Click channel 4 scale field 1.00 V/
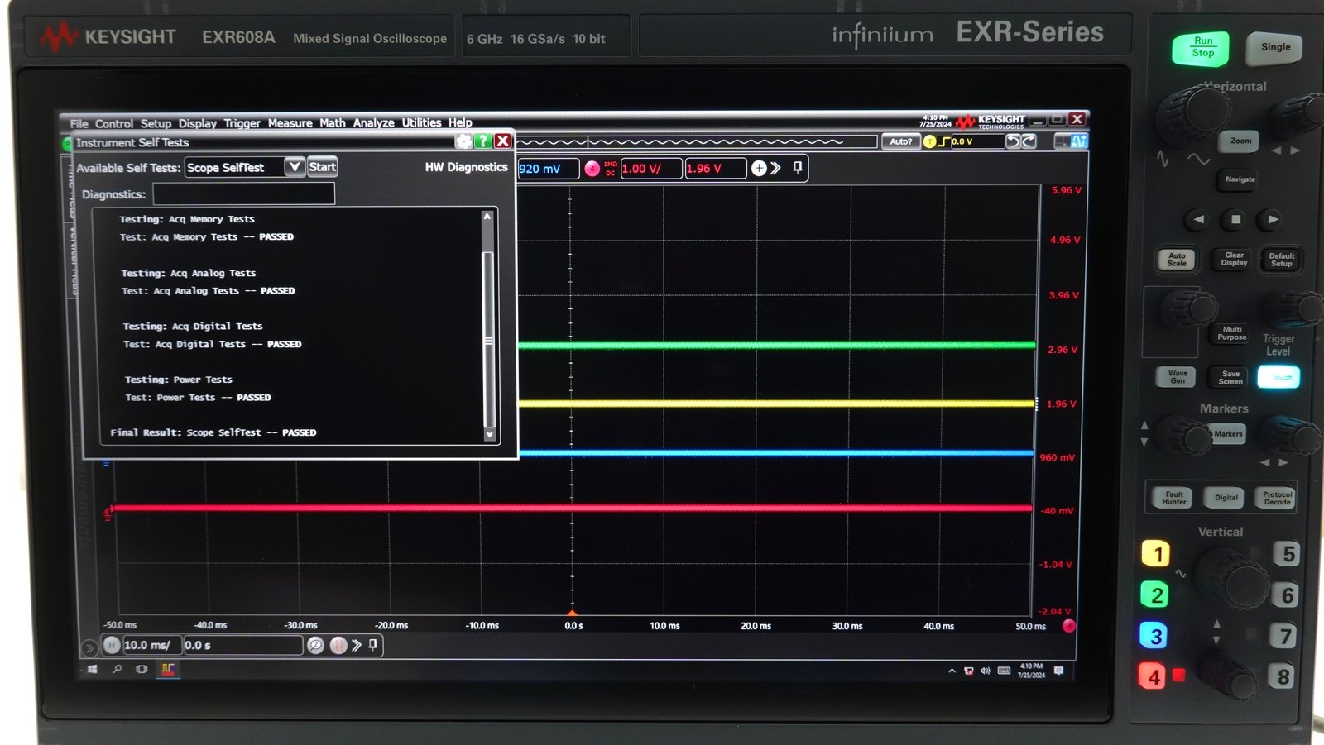Image resolution: width=1324 pixels, height=745 pixels. pos(651,169)
